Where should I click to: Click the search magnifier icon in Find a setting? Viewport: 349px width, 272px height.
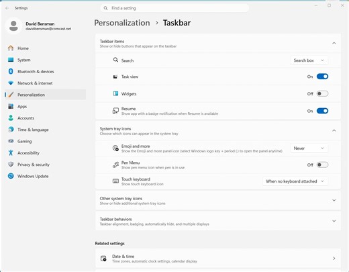click(105, 8)
